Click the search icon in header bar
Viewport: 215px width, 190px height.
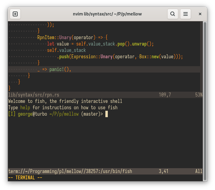point(172,14)
